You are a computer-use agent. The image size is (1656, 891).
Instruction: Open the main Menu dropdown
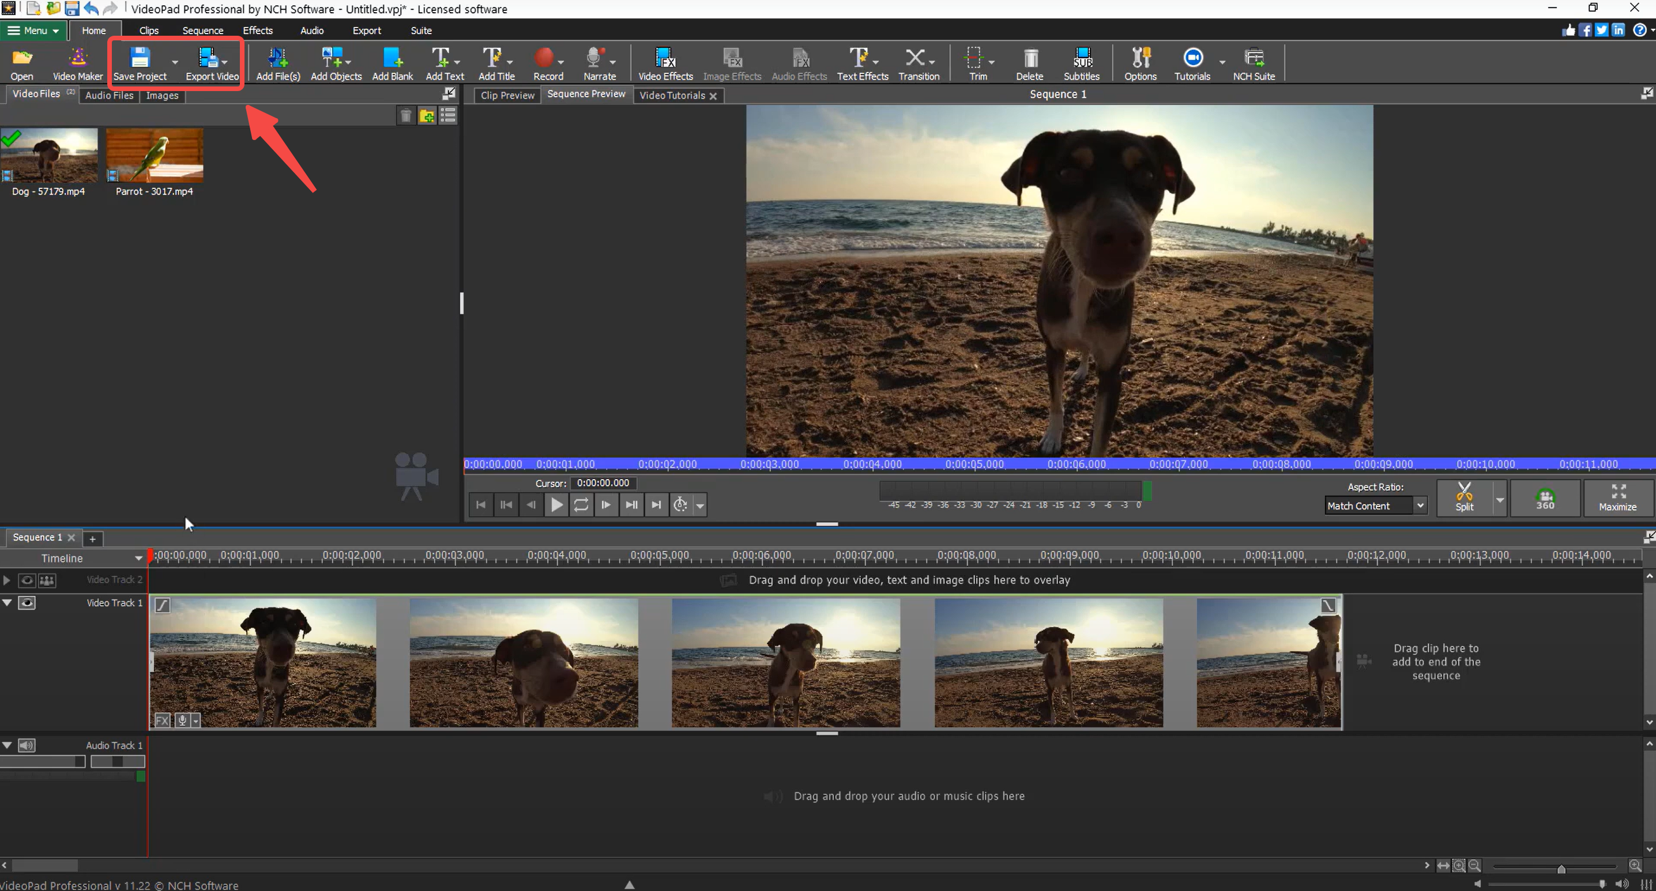click(x=32, y=30)
